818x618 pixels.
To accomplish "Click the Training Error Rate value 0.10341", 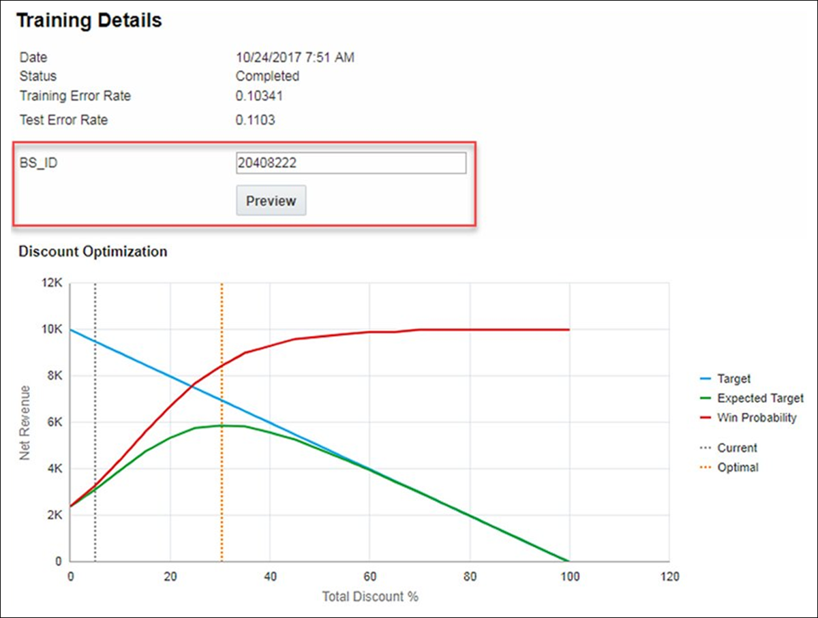I will pos(259,96).
